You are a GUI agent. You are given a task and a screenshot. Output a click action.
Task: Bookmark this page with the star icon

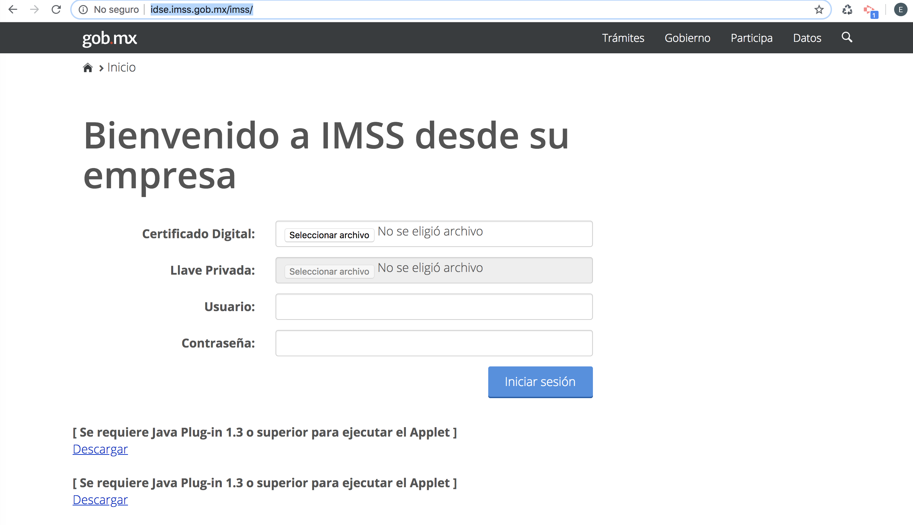pyautogui.click(x=819, y=9)
